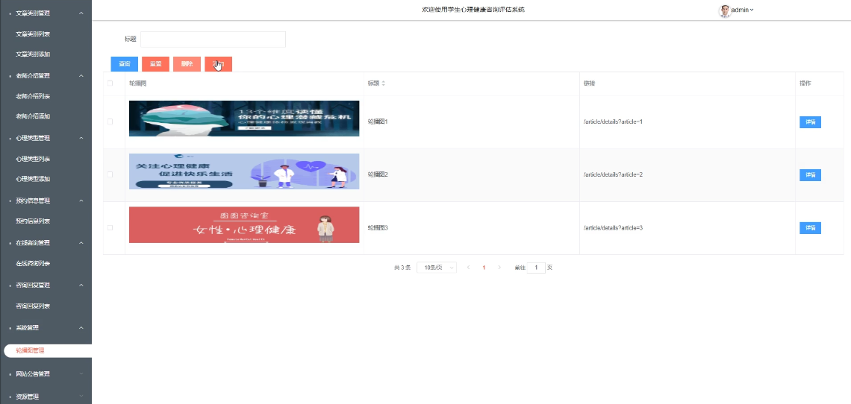The image size is (851, 404).
Task: Click the link text /article/details?article=1
Action: (614, 121)
